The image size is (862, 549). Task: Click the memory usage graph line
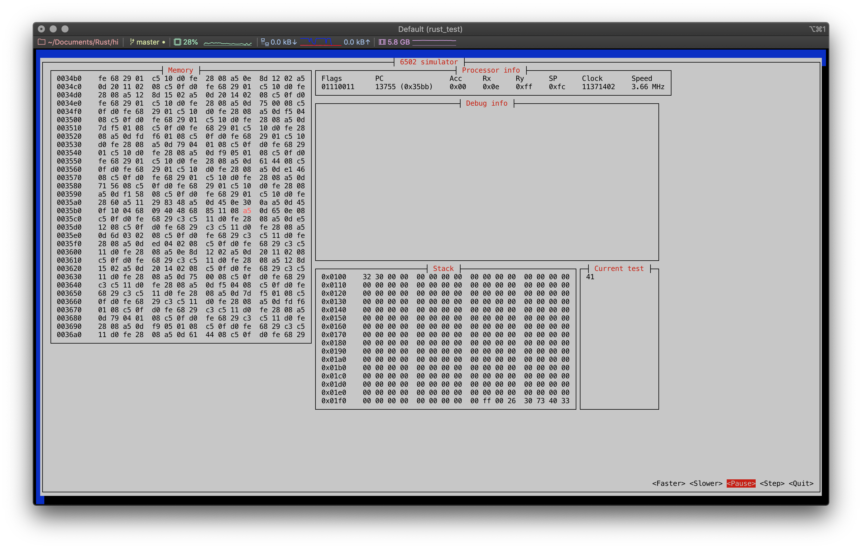[434, 41]
